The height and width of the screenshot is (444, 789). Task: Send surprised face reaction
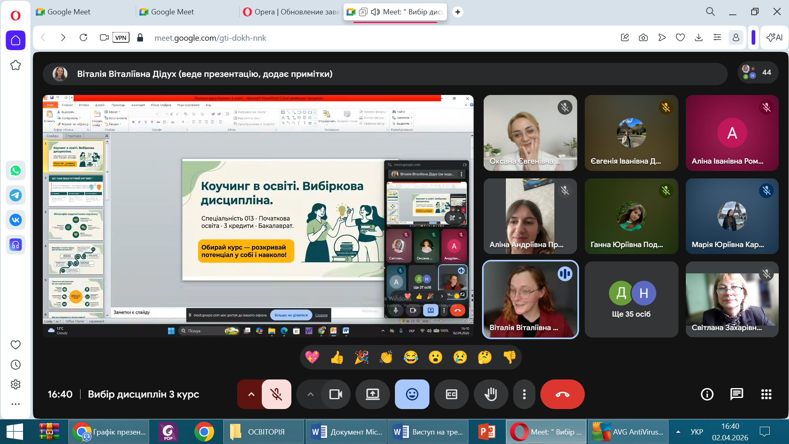coord(436,357)
